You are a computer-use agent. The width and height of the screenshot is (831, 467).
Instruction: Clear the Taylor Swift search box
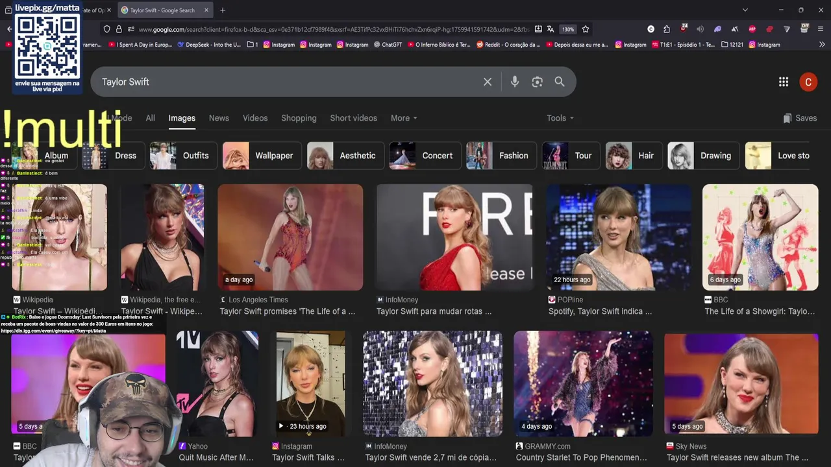488,82
